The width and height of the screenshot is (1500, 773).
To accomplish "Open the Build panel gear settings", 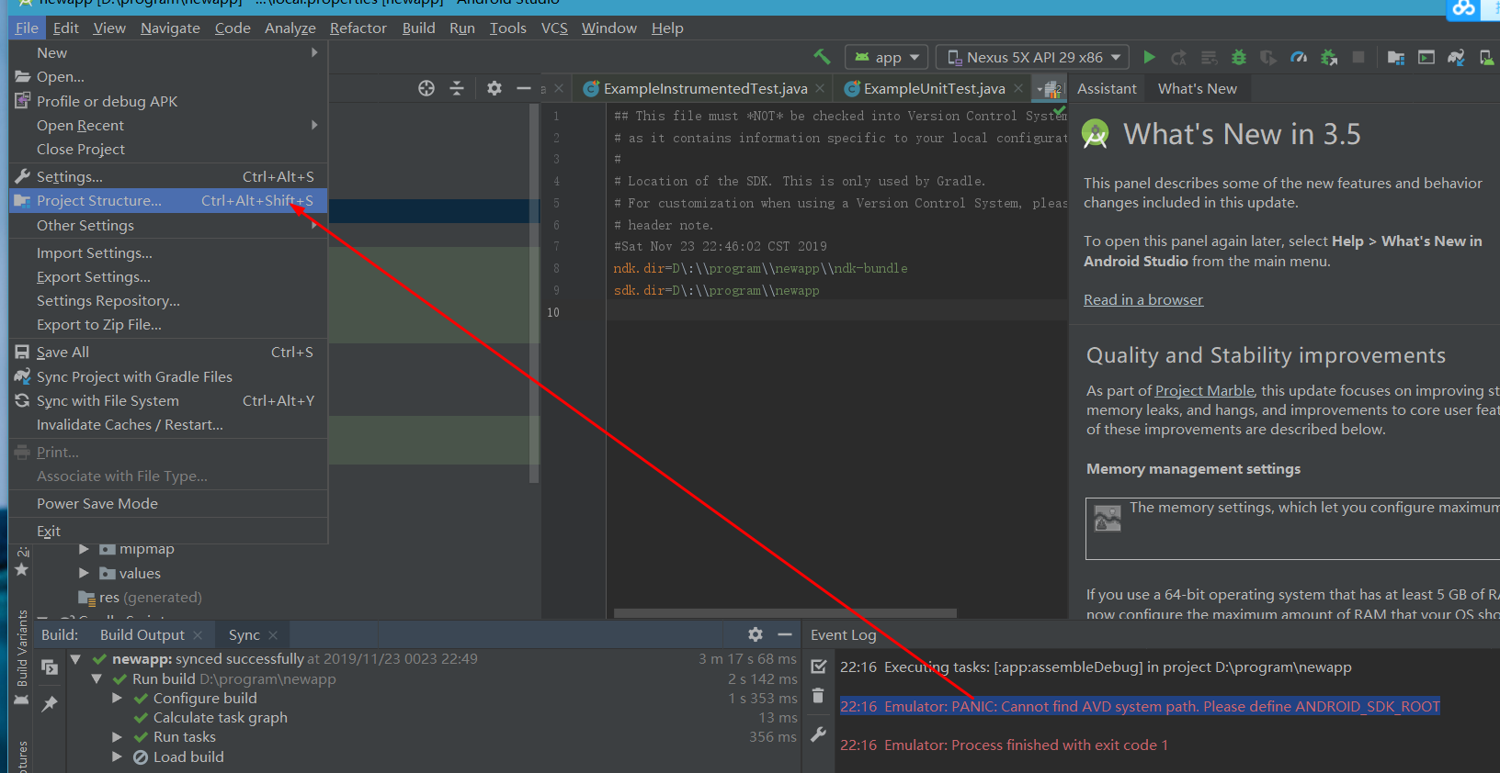I will click(756, 634).
